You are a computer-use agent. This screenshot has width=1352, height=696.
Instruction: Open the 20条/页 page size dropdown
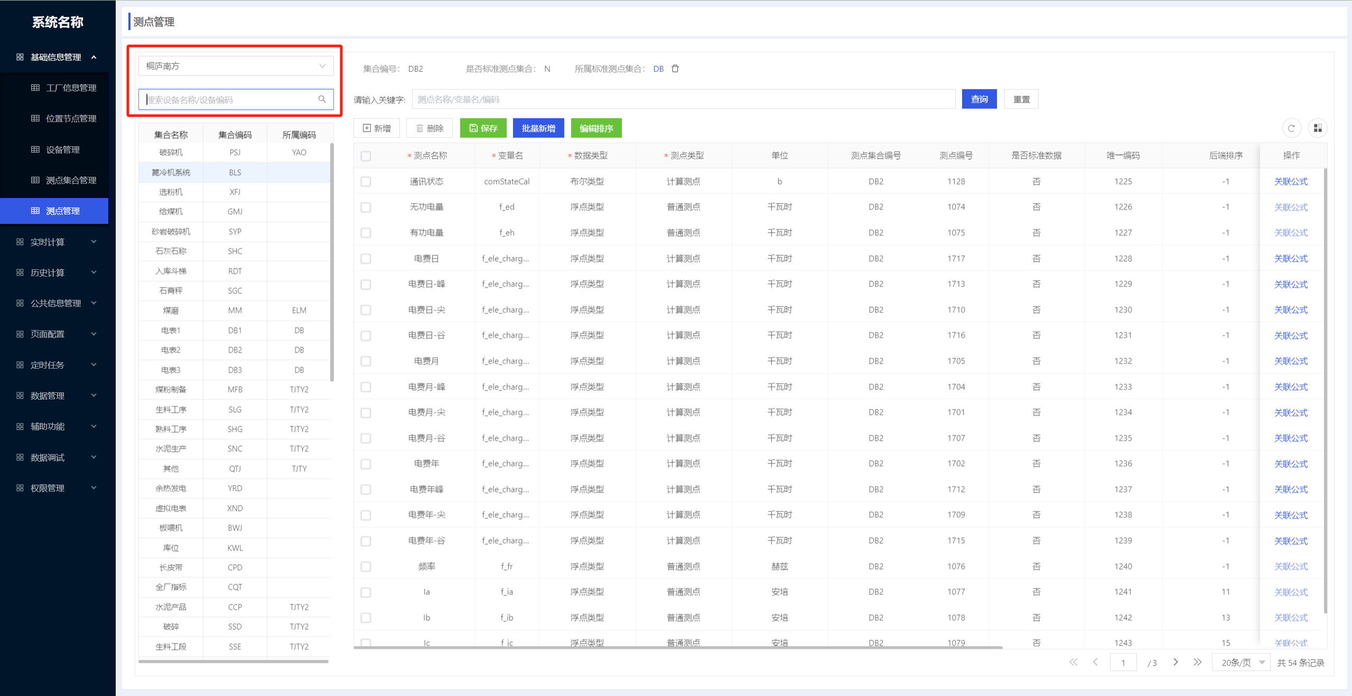(x=1241, y=662)
